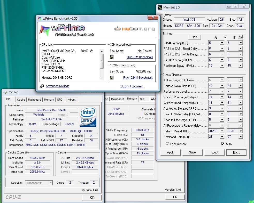The height and width of the screenshot is (203, 254).
Task: Click the DRAM Frequency 618.0 MHz field
Action: tap(142, 130)
